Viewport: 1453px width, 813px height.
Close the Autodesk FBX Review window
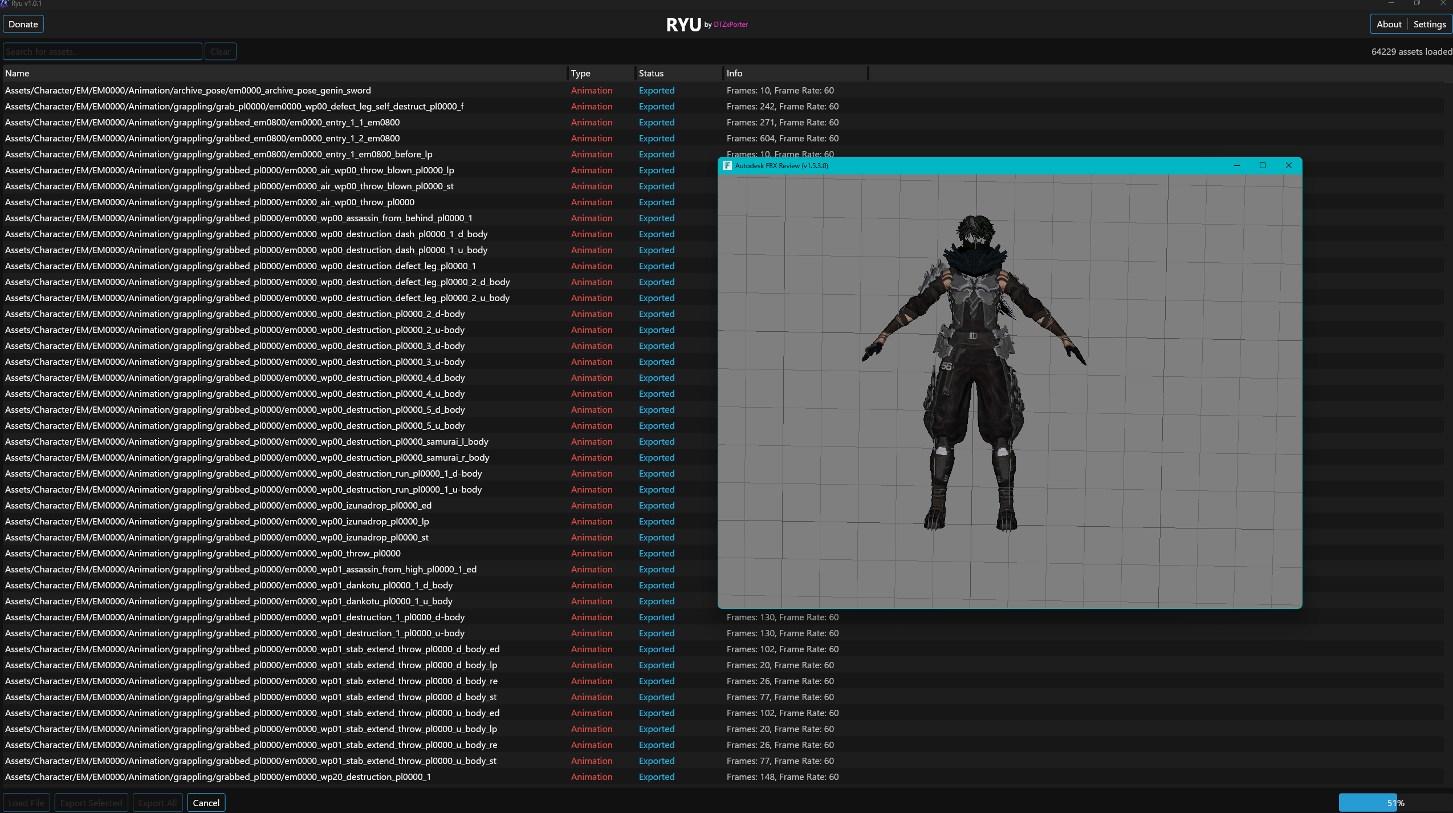1289,165
